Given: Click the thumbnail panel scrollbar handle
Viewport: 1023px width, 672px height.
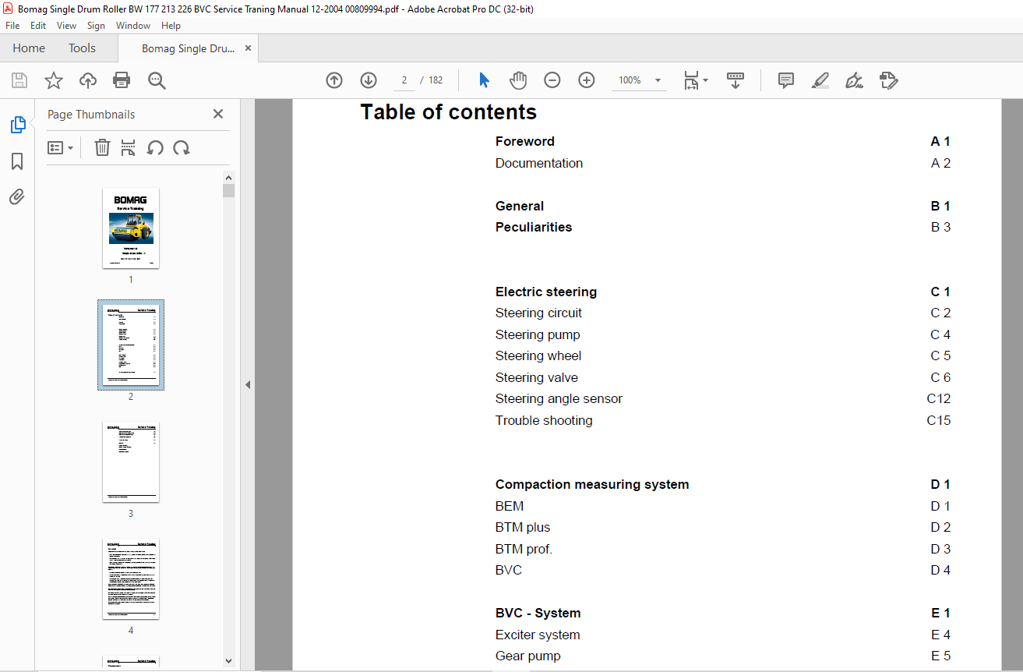Looking at the screenshot, I should click(228, 191).
